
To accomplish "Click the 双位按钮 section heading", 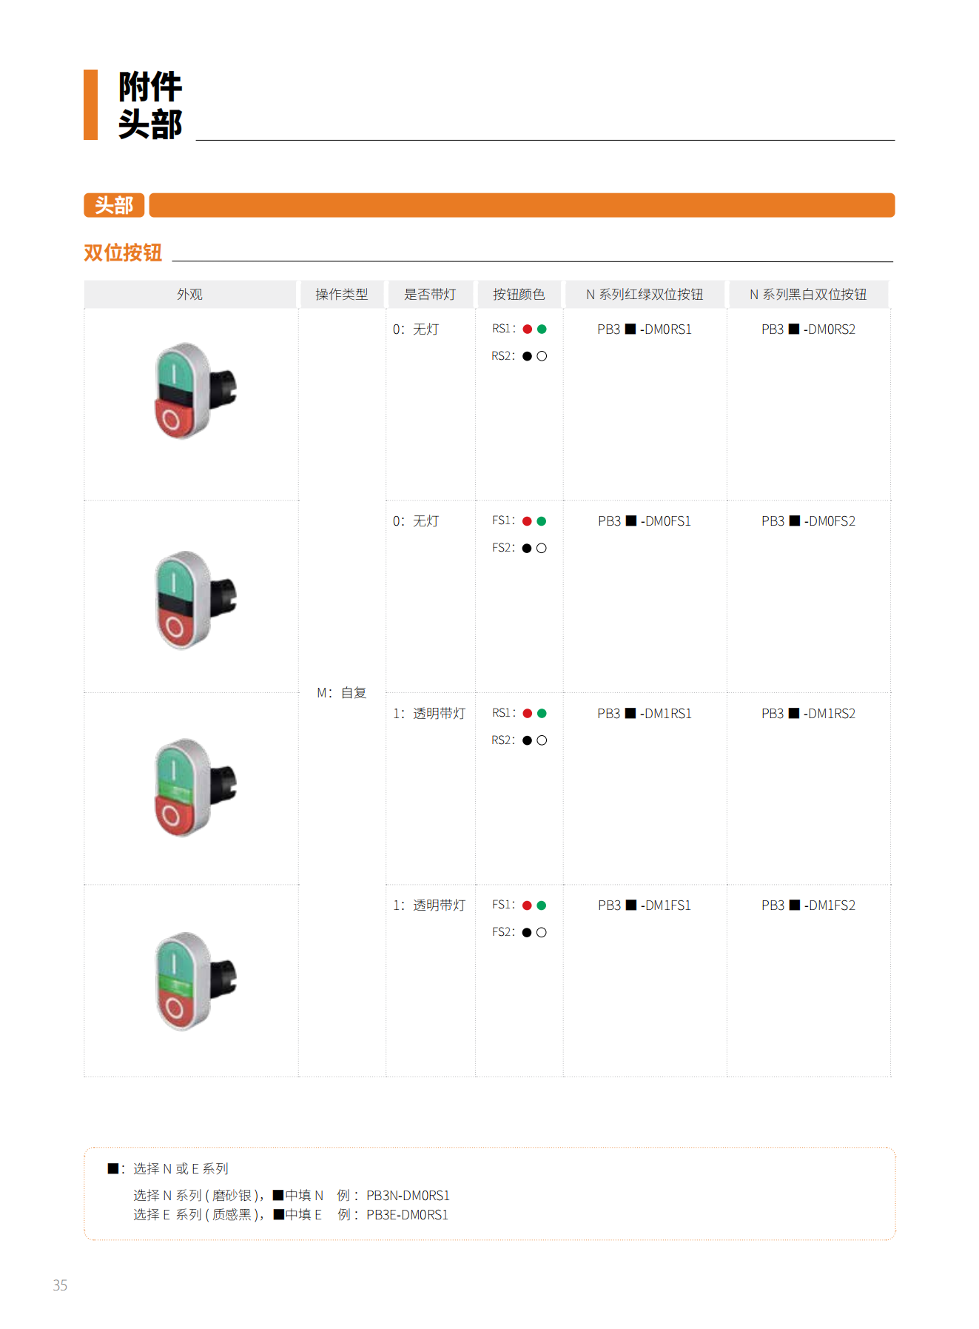I will tap(123, 252).
